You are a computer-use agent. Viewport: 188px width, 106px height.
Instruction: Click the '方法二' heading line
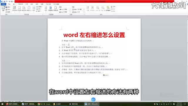tap(65, 61)
